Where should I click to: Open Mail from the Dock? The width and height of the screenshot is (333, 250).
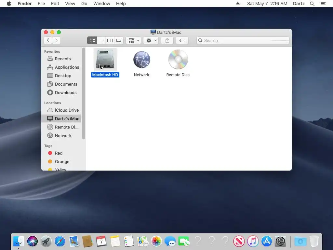[x=73, y=241]
